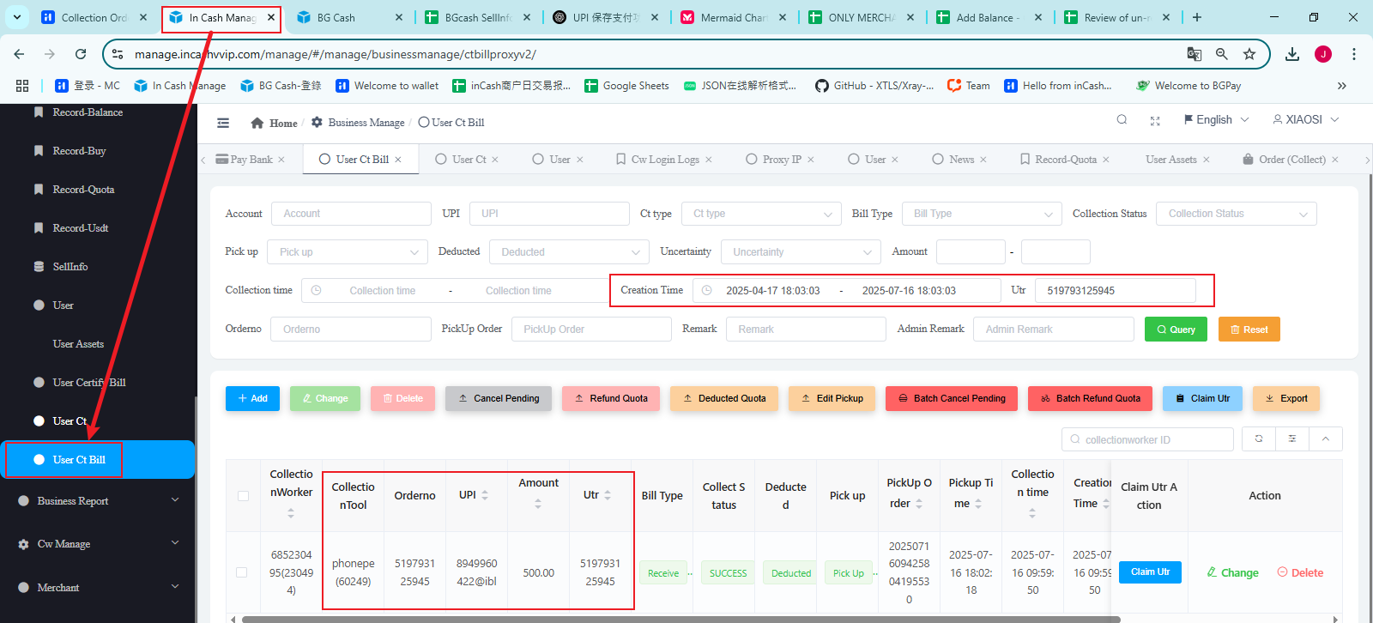
Task: Open User Assets in sidebar
Action: [78, 344]
